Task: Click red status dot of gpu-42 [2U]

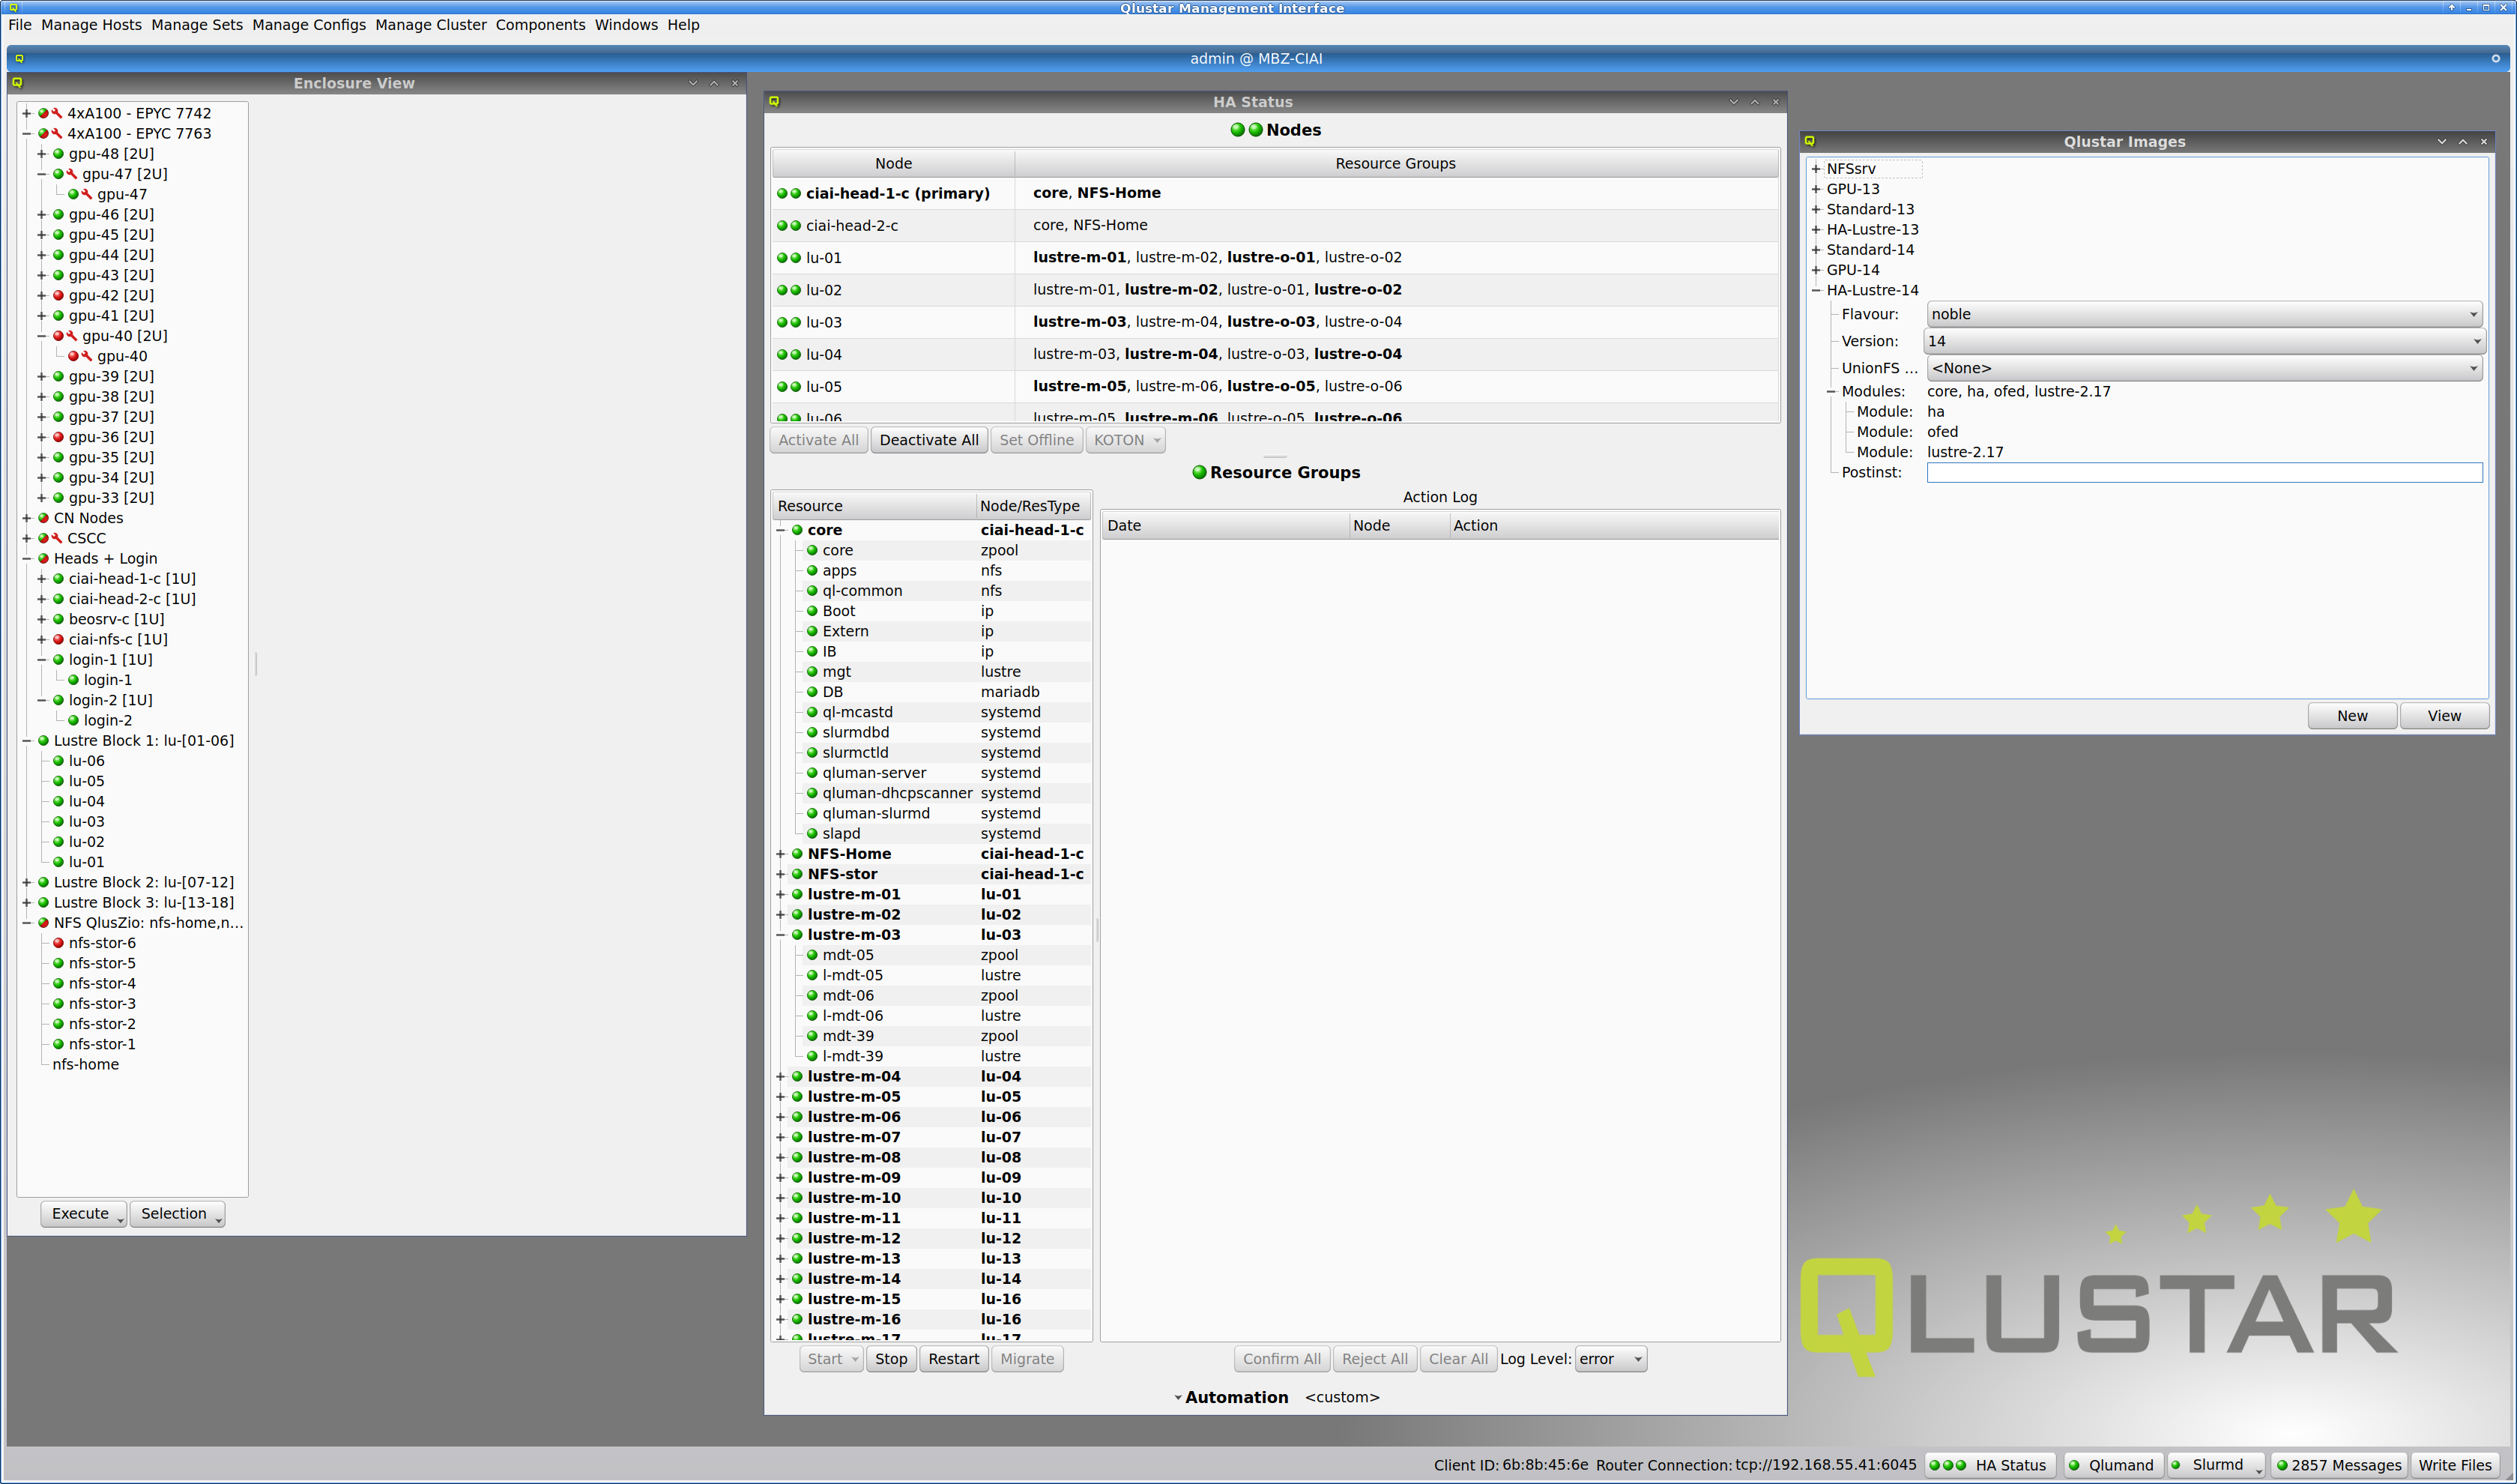Action: (x=58, y=295)
